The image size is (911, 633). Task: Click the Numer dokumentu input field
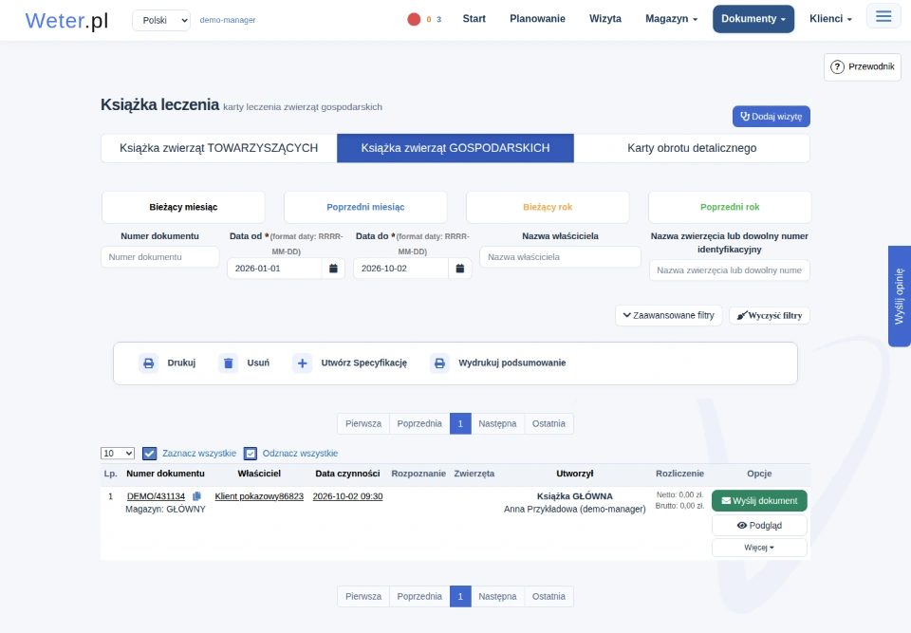[x=159, y=257]
